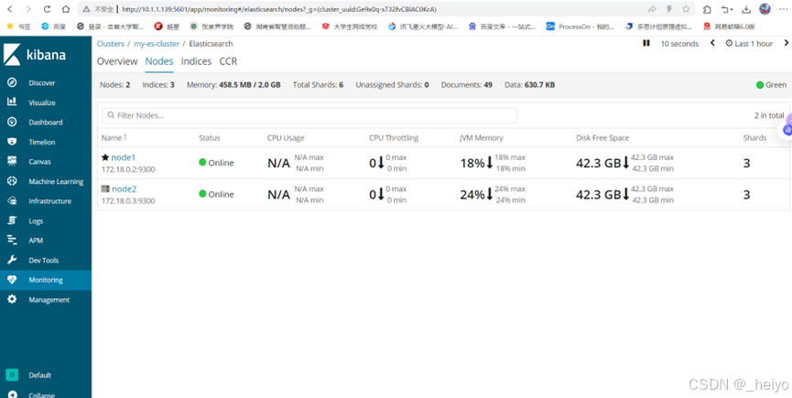The image size is (792, 398).
Task: Pause auto-refresh with the pause icon
Action: click(x=646, y=43)
